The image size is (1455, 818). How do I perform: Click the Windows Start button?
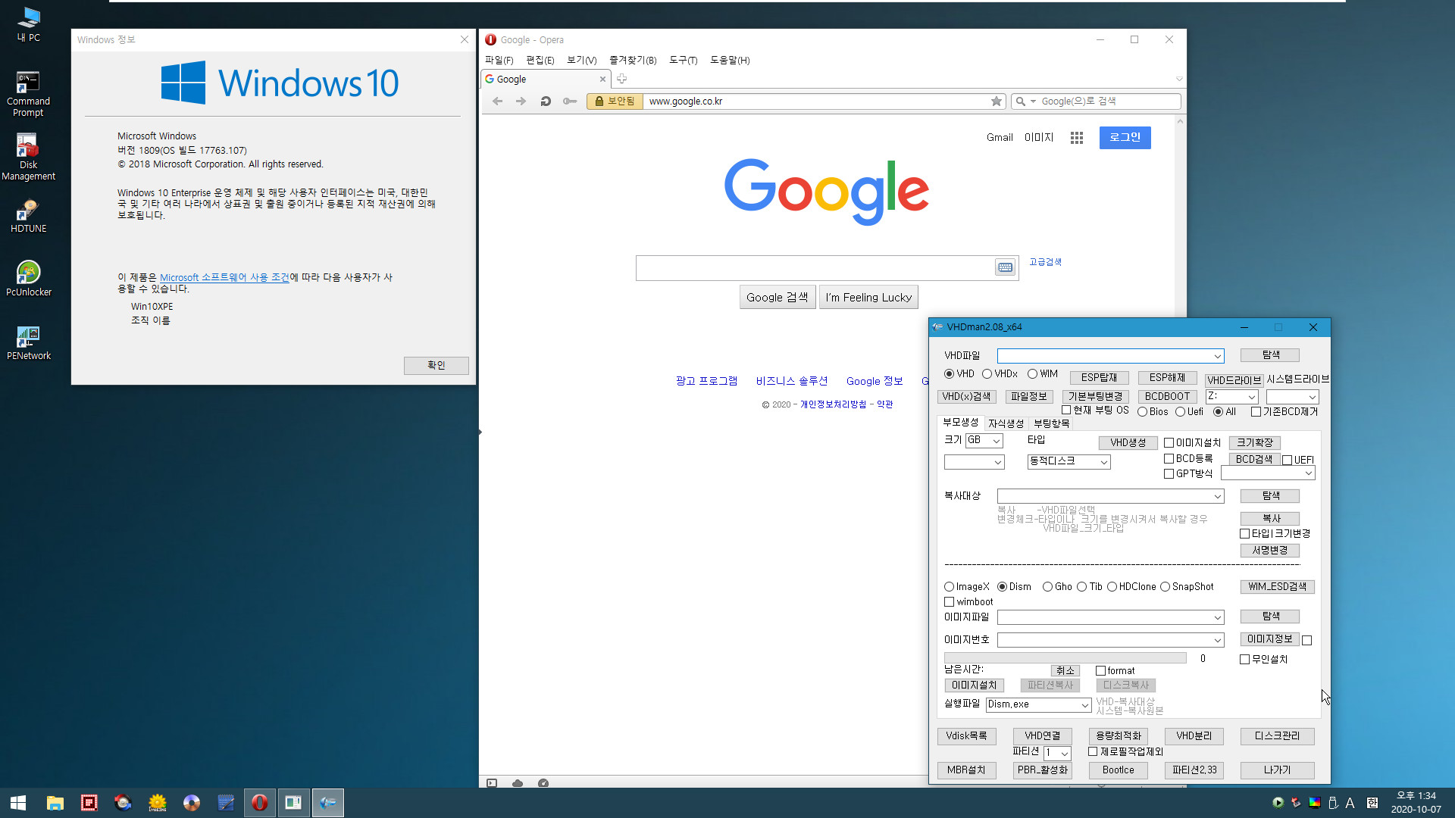pyautogui.click(x=18, y=803)
